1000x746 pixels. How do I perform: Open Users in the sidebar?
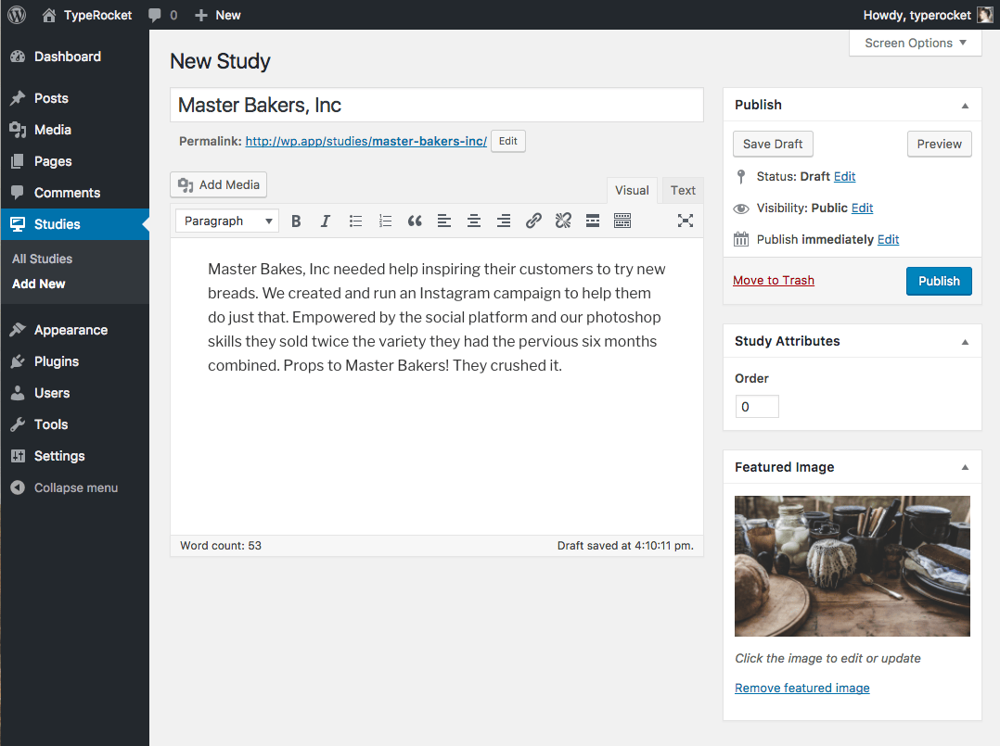click(x=74, y=393)
